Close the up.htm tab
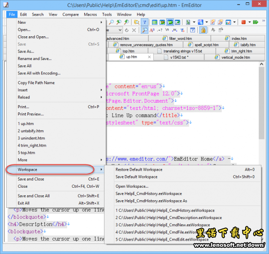 149,57
